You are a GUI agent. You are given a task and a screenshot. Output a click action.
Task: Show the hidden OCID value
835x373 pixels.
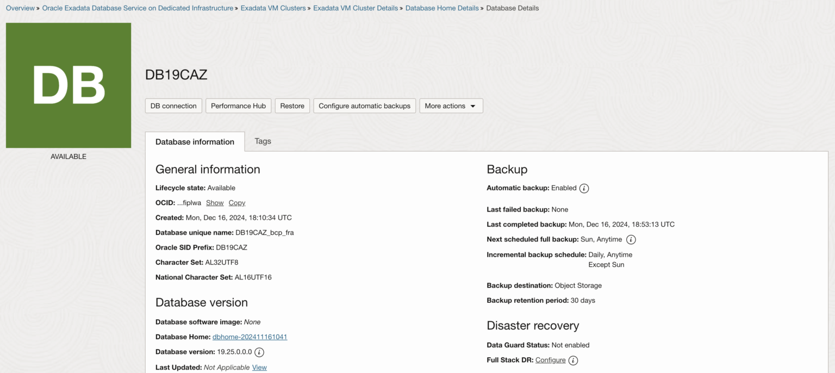215,202
